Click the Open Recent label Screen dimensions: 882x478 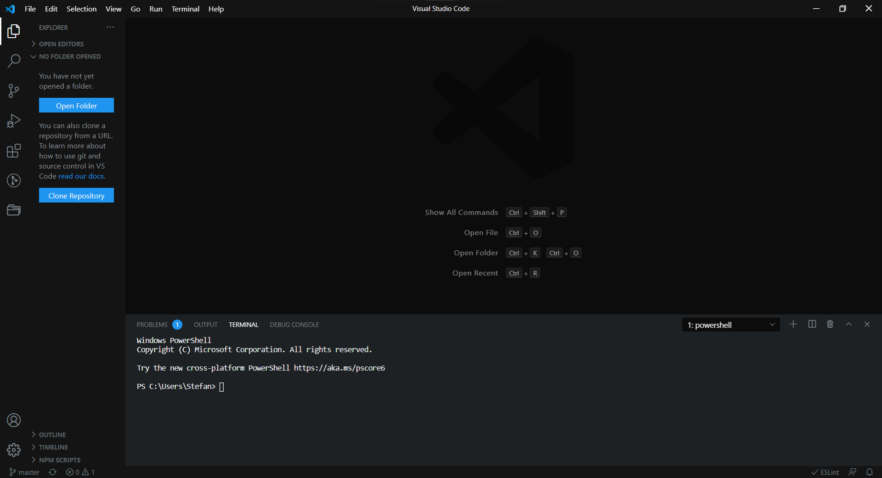[x=475, y=273]
